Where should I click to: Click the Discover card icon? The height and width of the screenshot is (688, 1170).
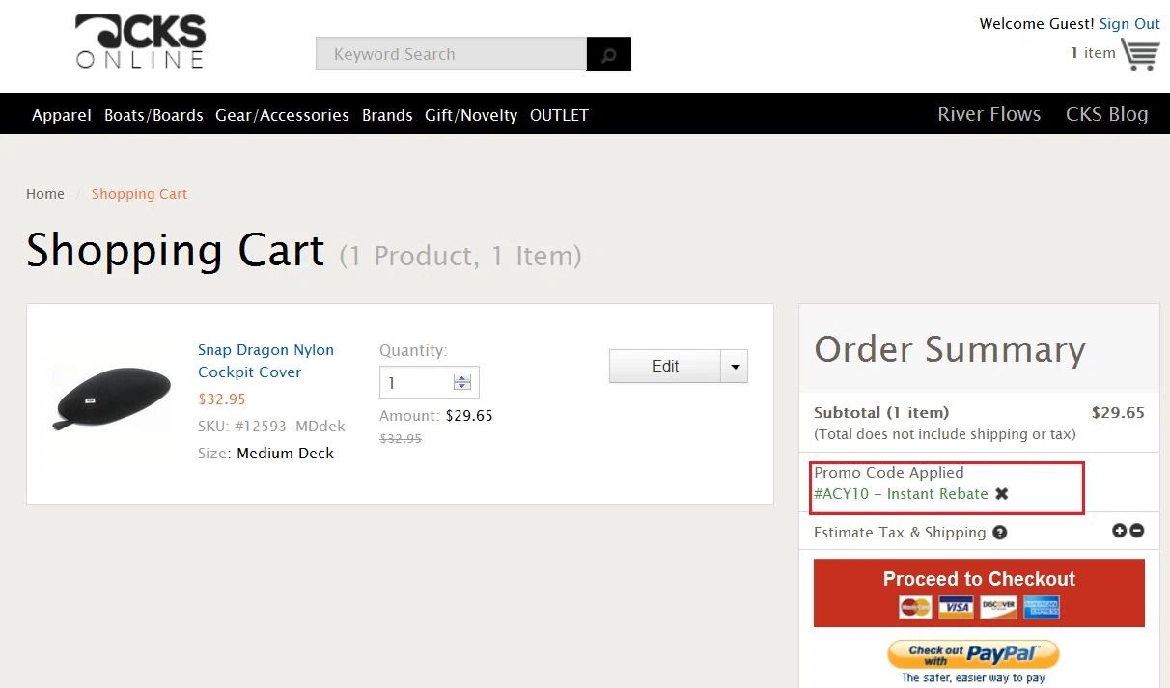tap(999, 607)
